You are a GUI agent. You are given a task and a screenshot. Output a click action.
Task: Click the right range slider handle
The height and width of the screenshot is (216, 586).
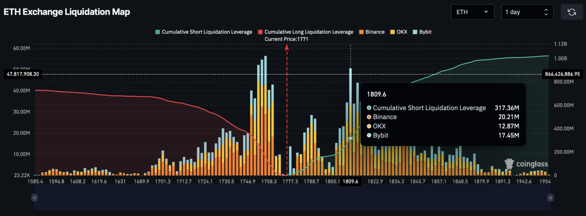pyautogui.click(x=550, y=198)
